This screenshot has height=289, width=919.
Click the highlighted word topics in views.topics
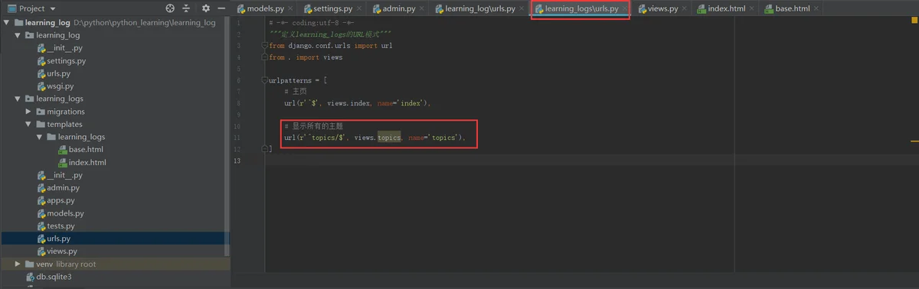(x=389, y=138)
